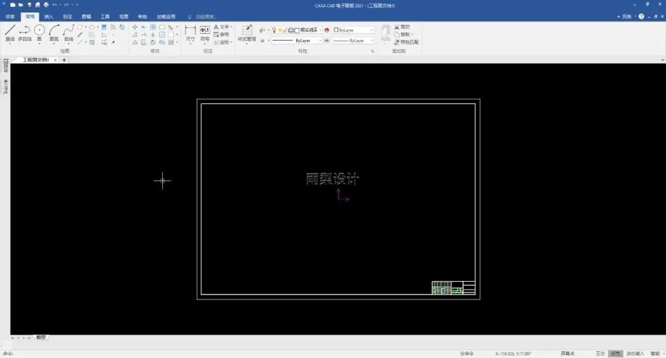This screenshot has height=358, width=666.
Task: Select the 工程图文档1 document tab
Action: pos(36,60)
